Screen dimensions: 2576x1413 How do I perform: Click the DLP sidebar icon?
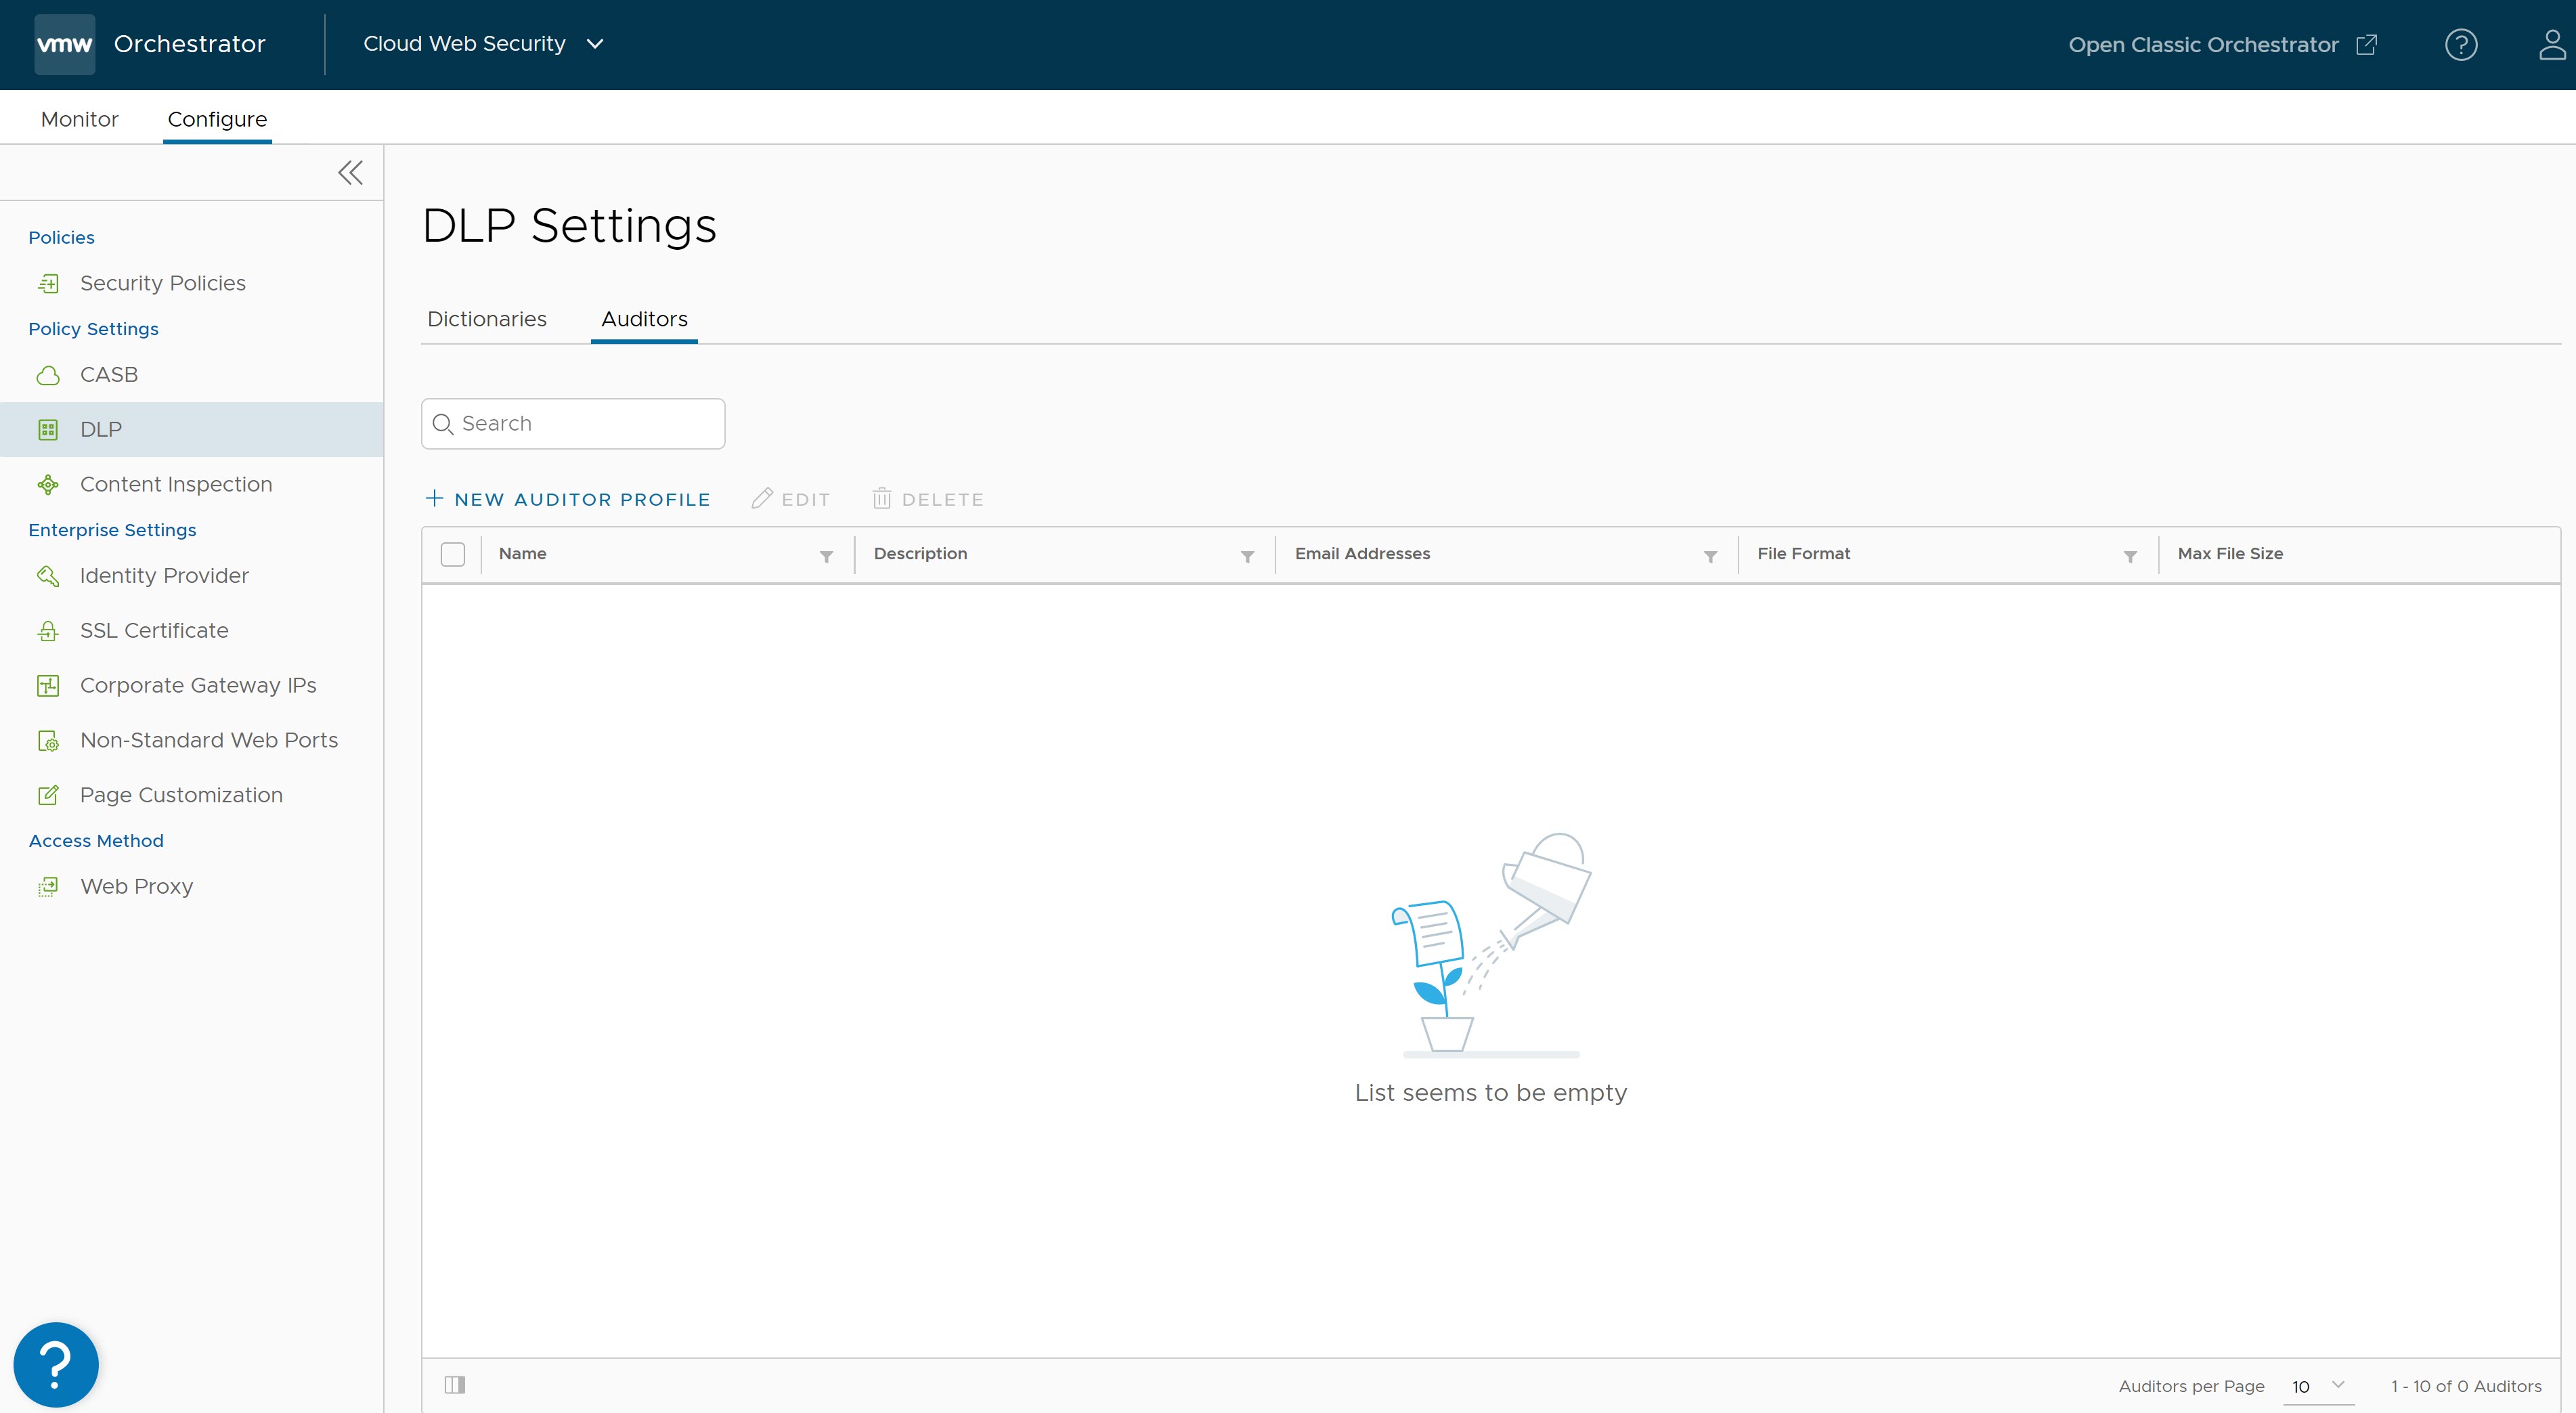click(x=47, y=428)
